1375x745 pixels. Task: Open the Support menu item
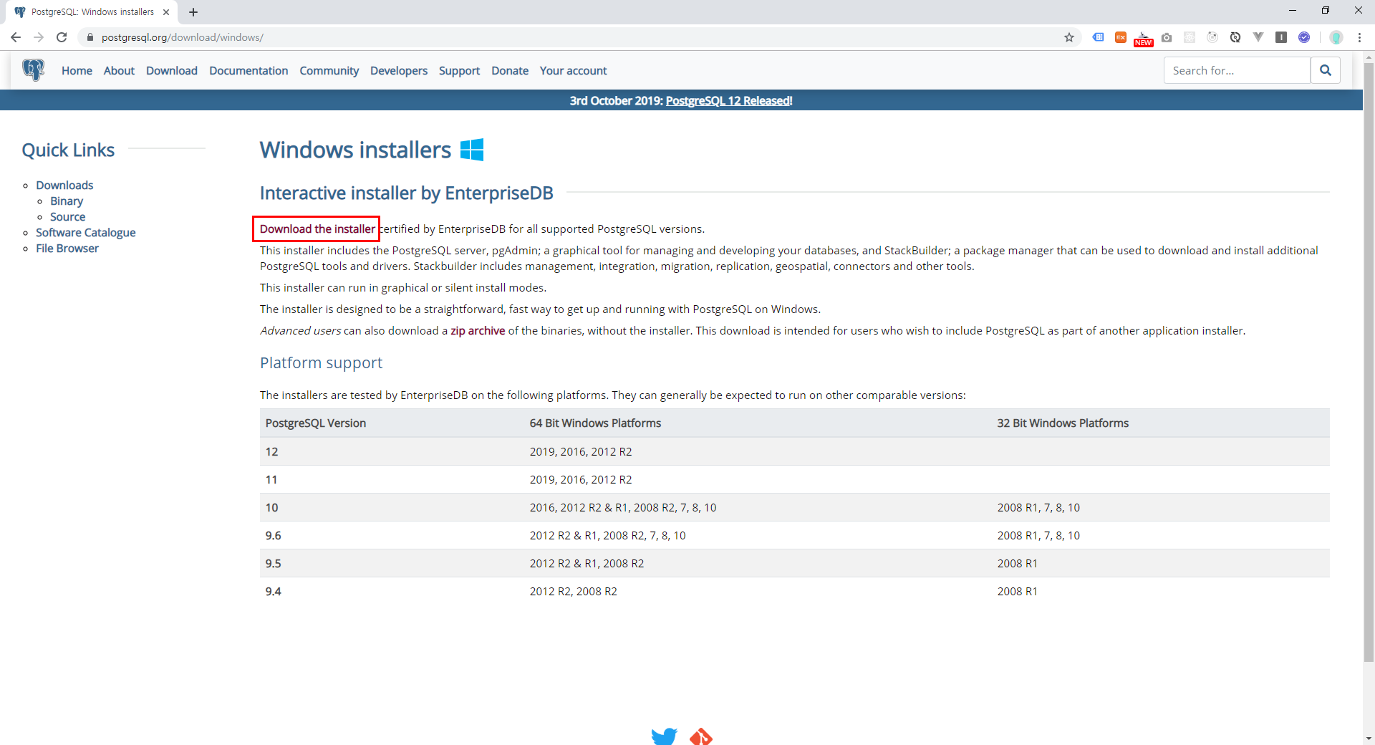pyautogui.click(x=459, y=70)
